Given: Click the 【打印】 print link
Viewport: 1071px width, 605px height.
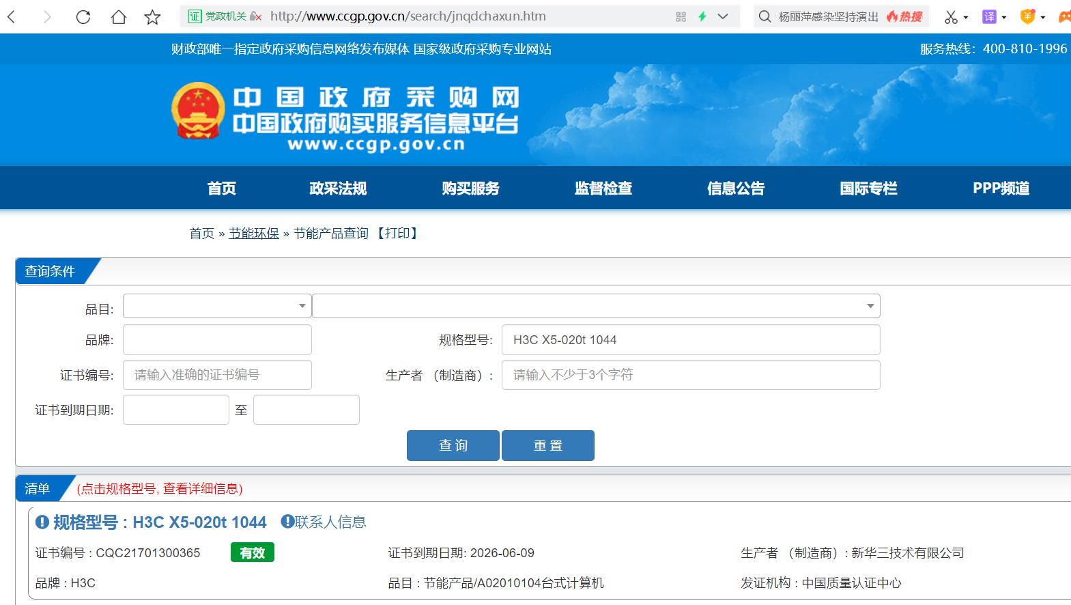Looking at the screenshot, I should tap(397, 234).
